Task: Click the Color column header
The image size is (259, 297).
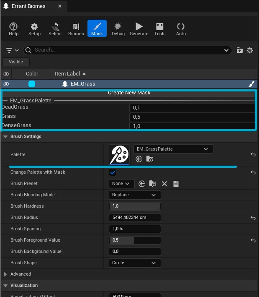Action: coord(32,74)
